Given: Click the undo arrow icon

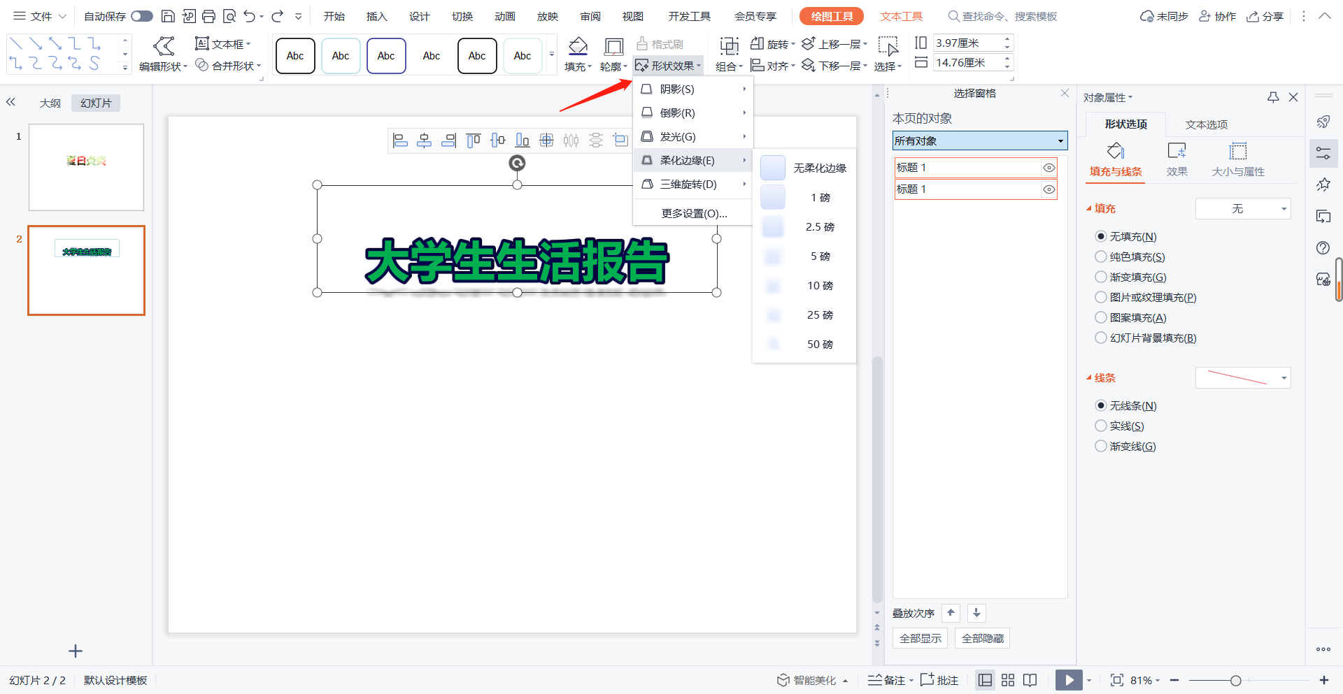Looking at the screenshot, I should coord(250,16).
